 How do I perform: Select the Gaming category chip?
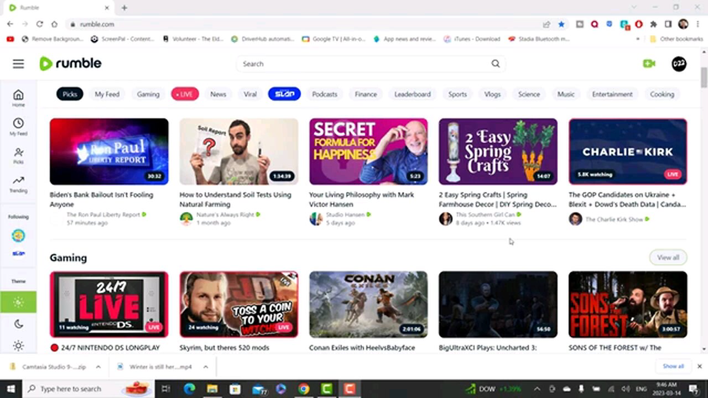tap(148, 94)
